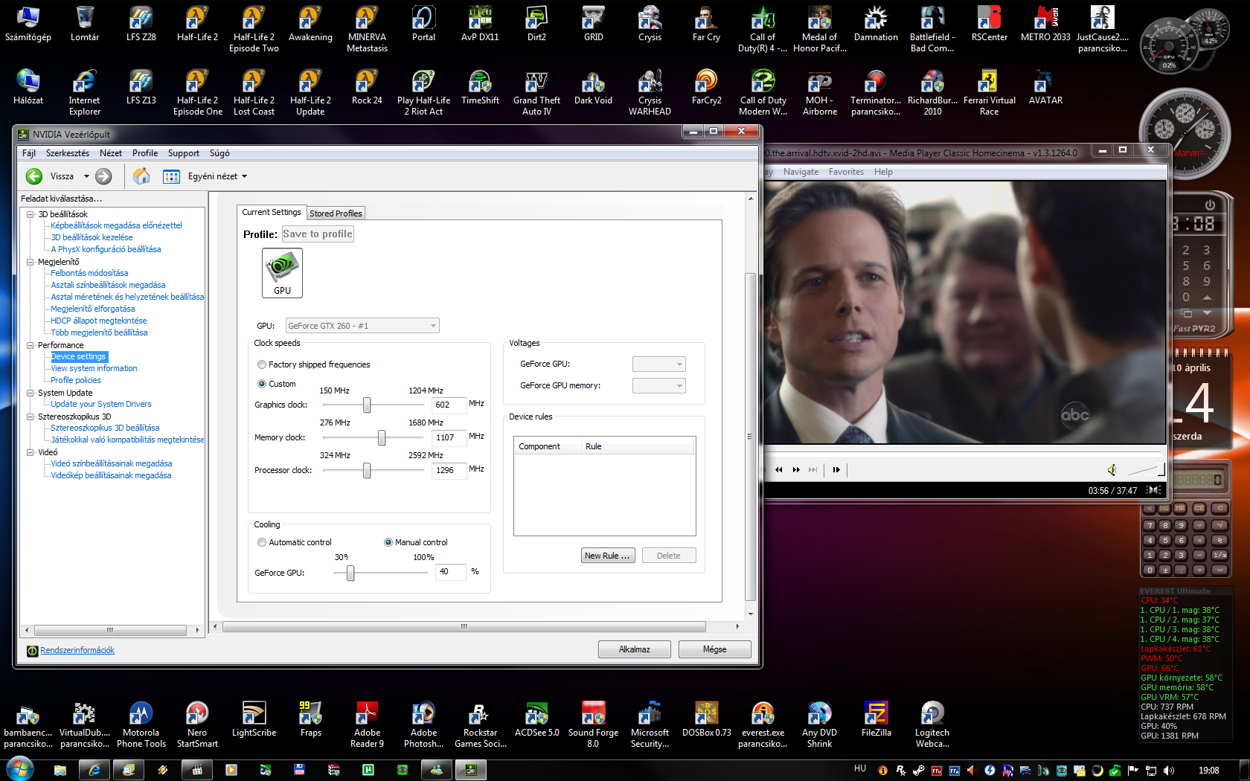Select Factory shipped frequencies radio button
The height and width of the screenshot is (781, 1250).
(262, 364)
